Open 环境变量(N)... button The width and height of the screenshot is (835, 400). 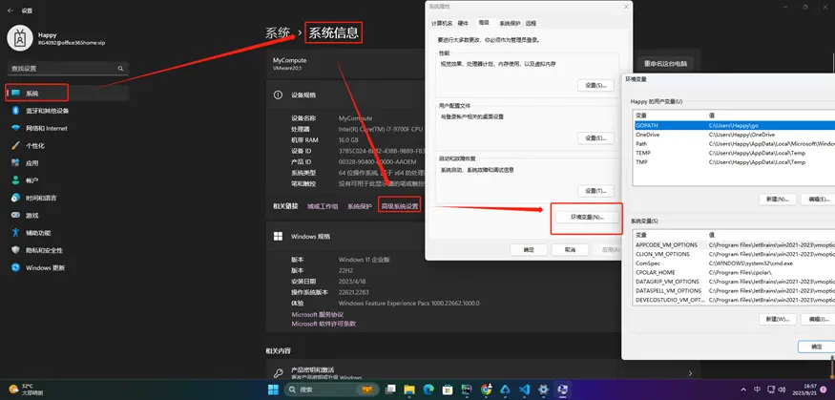(x=587, y=218)
